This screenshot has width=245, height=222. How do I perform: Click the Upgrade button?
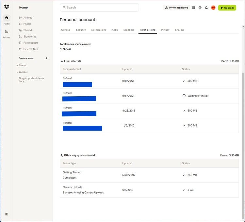click(x=227, y=8)
